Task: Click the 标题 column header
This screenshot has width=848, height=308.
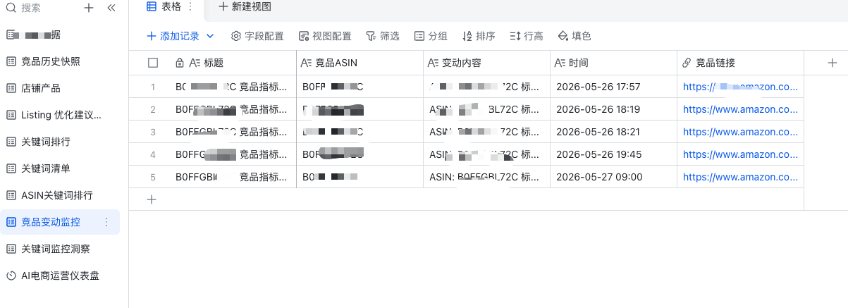Action: click(233, 63)
